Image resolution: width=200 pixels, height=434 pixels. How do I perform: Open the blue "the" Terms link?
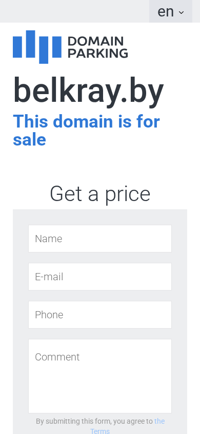(x=159, y=421)
